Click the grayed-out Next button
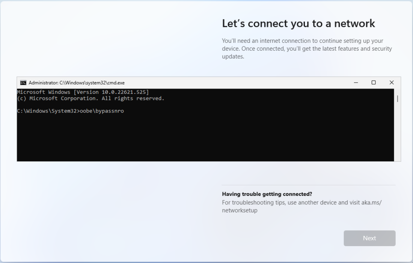The image size is (413, 263). (369, 238)
